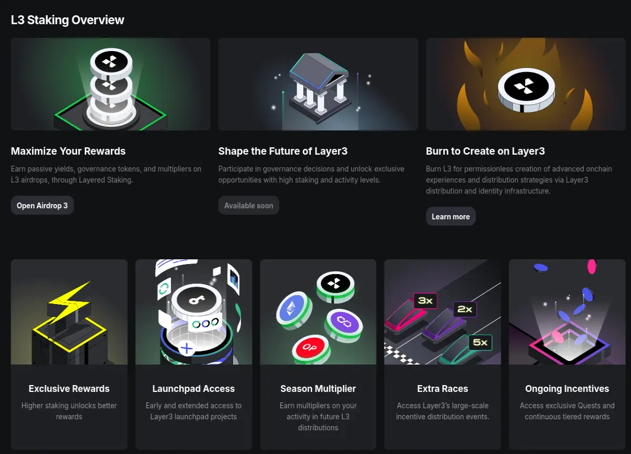Click the 3x multiplier badge

425,301
